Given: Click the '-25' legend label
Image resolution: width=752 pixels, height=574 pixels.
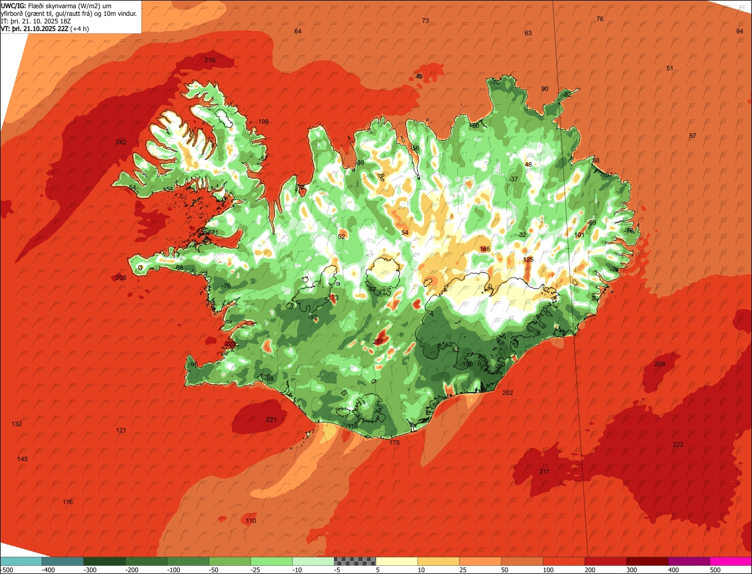Looking at the screenshot, I should [x=256, y=570].
